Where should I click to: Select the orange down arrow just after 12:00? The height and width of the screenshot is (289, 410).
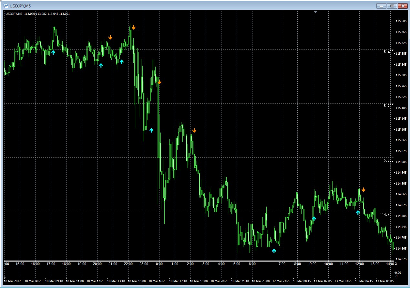pos(363,190)
